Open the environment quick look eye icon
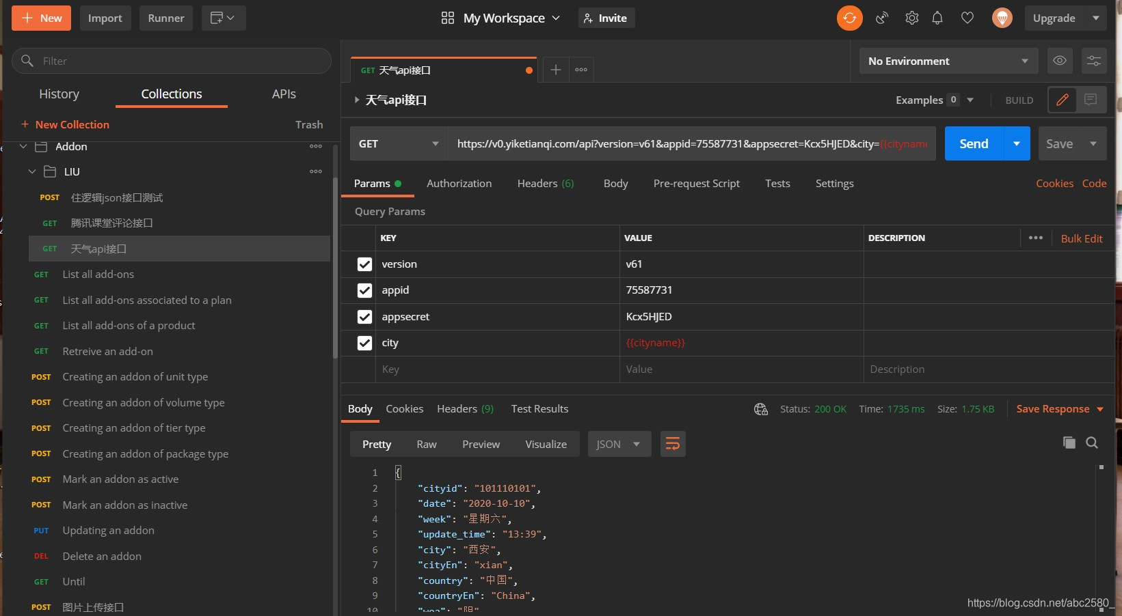1122x616 pixels. pos(1059,61)
